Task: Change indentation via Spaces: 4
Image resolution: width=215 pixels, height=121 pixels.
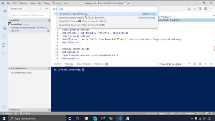Action: (x=163, y=114)
